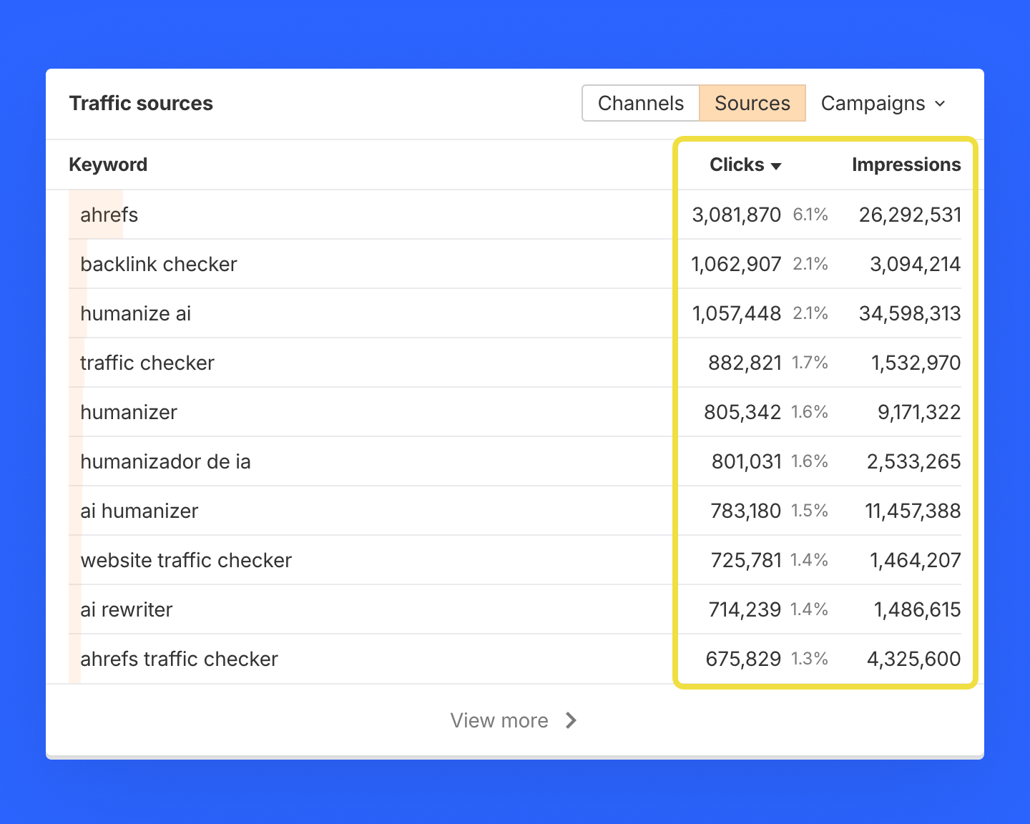Screen dimensions: 1030x824
Task: Switch to the Channels tab
Action: coord(641,103)
